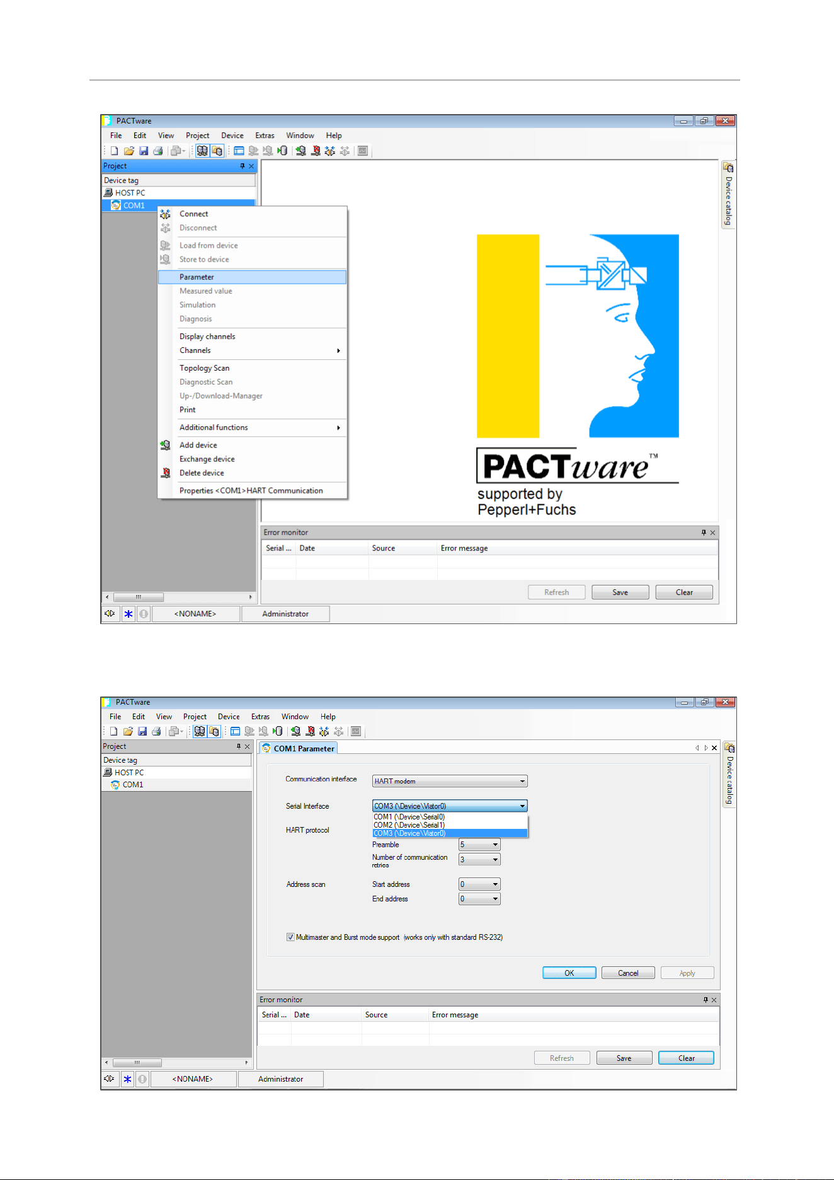The image size is (834, 1180).
Task: Select Topology Scan in context menu
Action: tap(252, 368)
